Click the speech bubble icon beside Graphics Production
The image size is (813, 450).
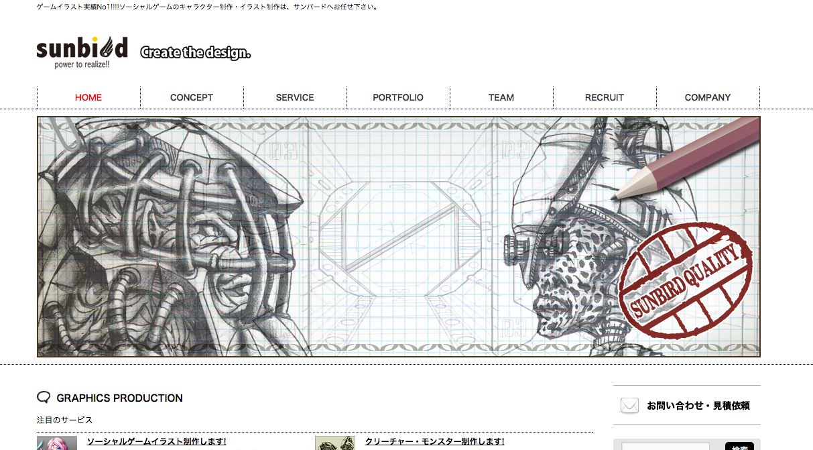click(x=44, y=398)
